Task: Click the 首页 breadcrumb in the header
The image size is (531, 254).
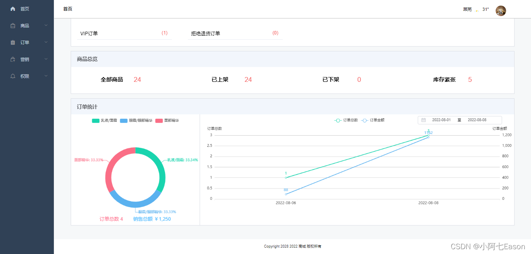Action: point(67,9)
